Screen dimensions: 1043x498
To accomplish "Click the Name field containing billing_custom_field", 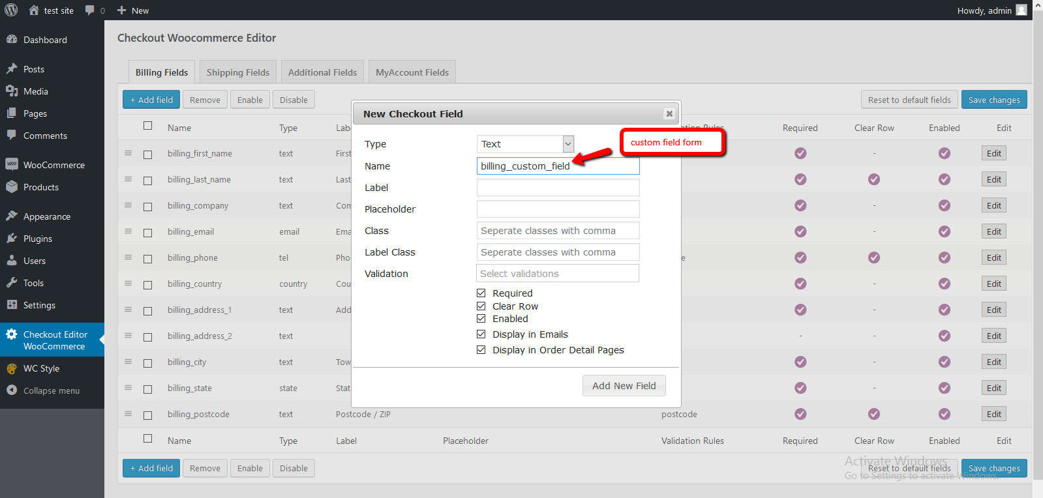I will click(558, 166).
